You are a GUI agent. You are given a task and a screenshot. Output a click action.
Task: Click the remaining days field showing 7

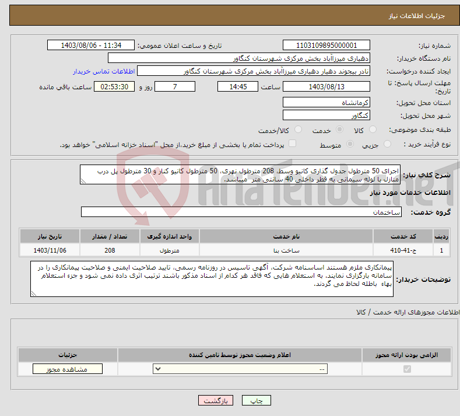(175, 86)
